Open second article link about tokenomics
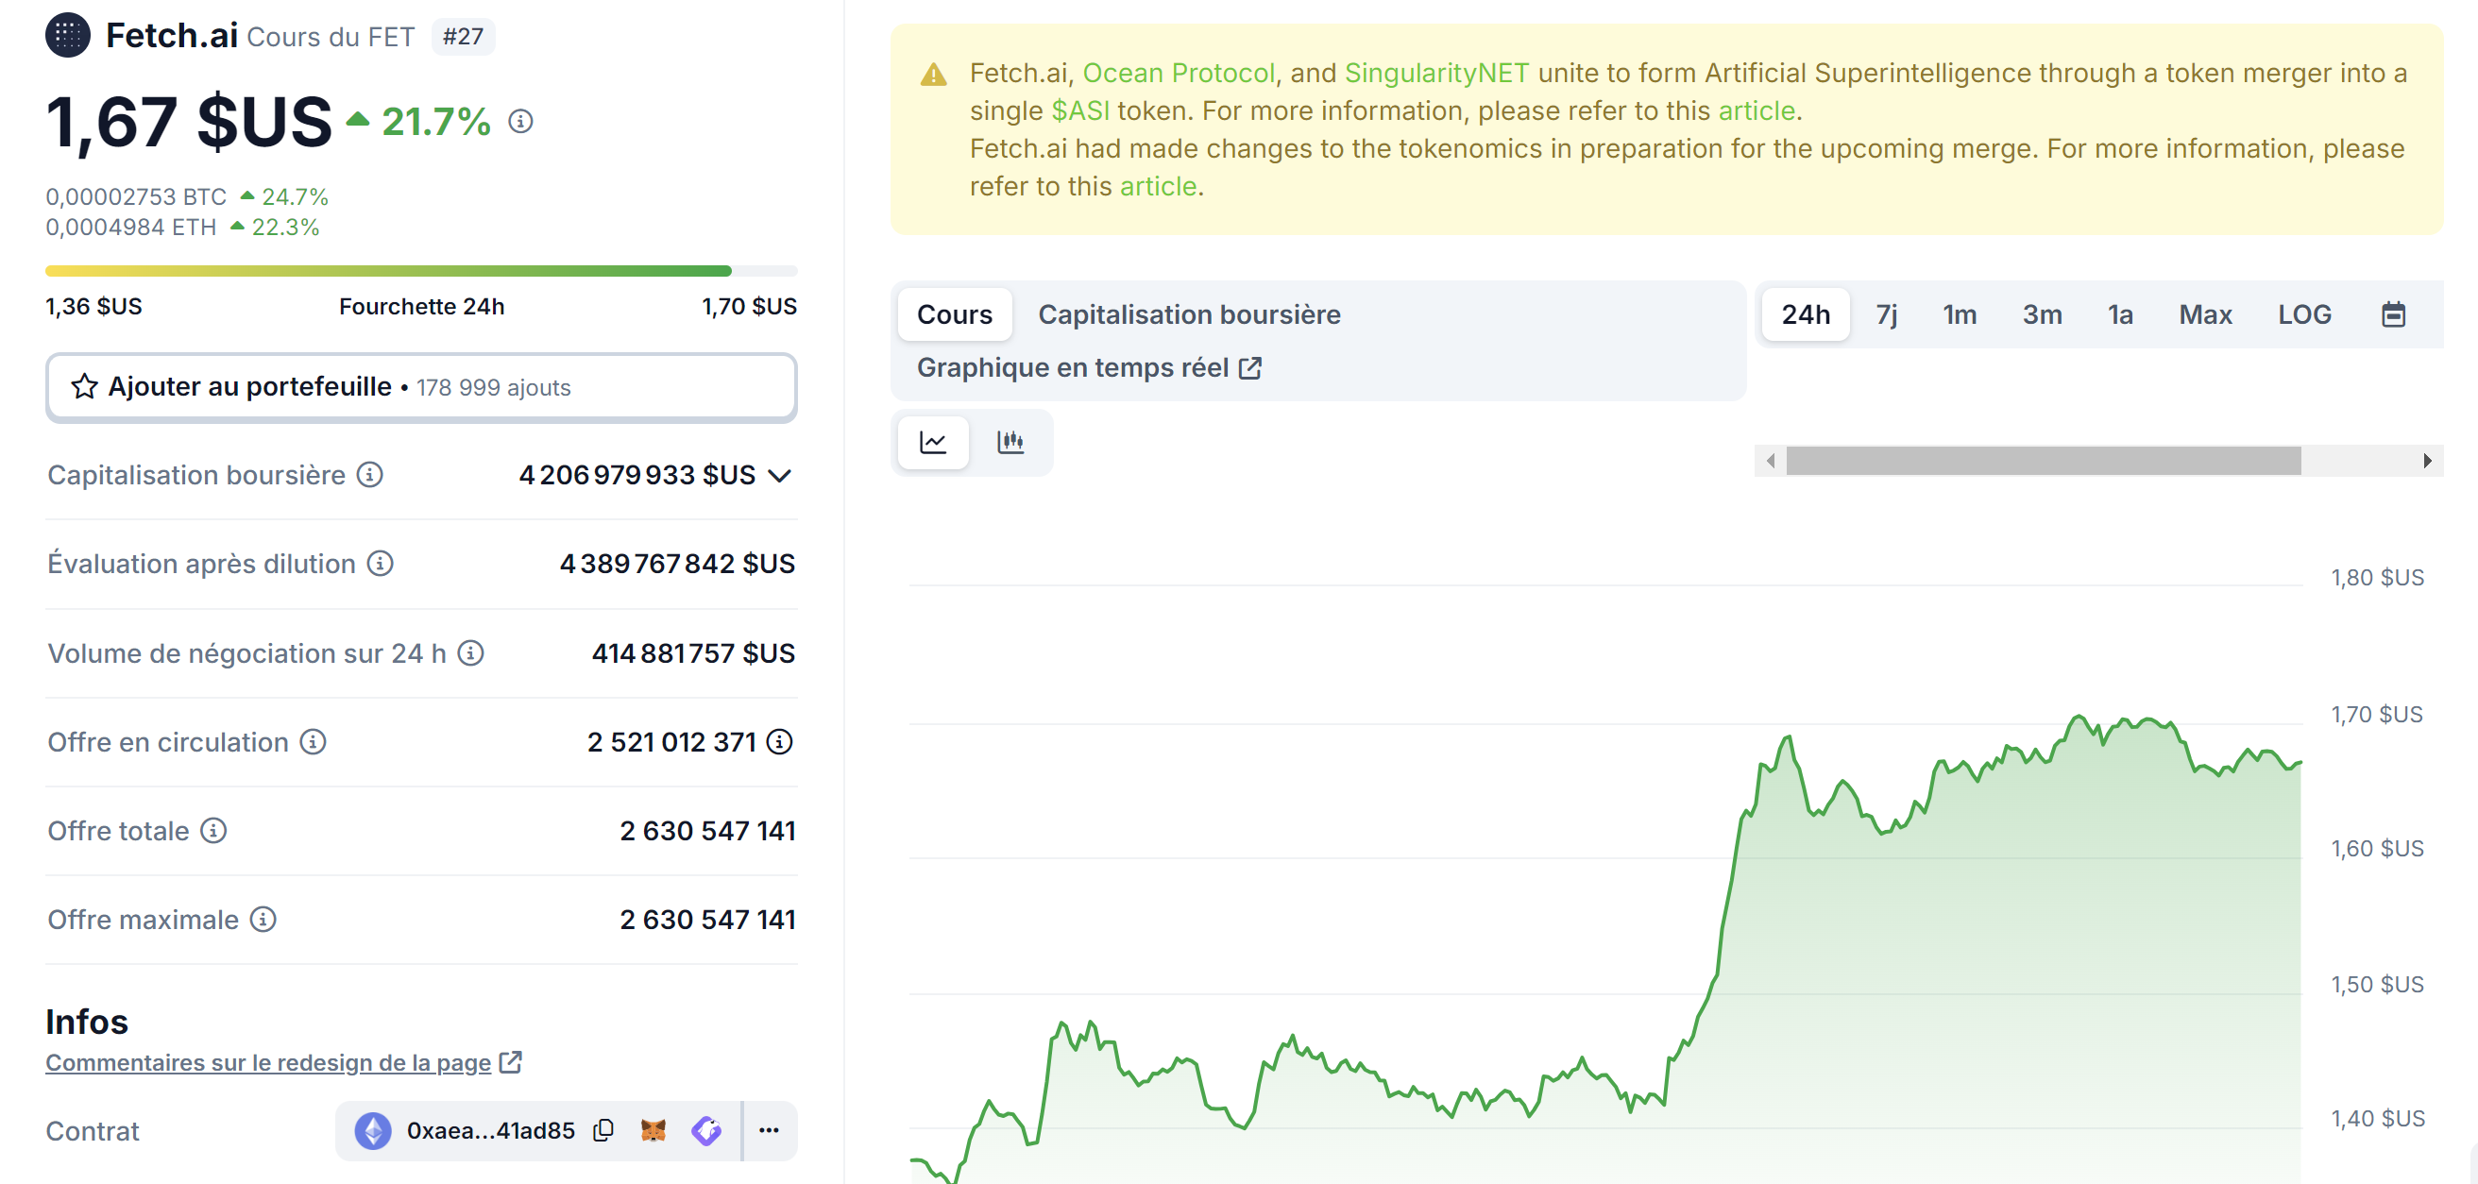Screen dimensions: 2478x1184 coord(1158,186)
